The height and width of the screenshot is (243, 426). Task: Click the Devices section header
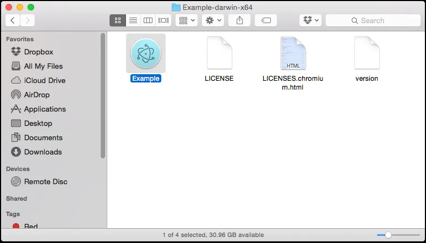(x=18, y=169)
